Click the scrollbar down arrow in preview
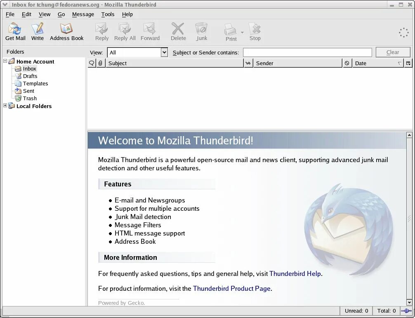The image size is (415, 318). (x=409, y=302)
